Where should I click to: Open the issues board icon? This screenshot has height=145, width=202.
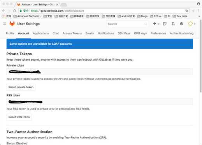click(165, 24)
